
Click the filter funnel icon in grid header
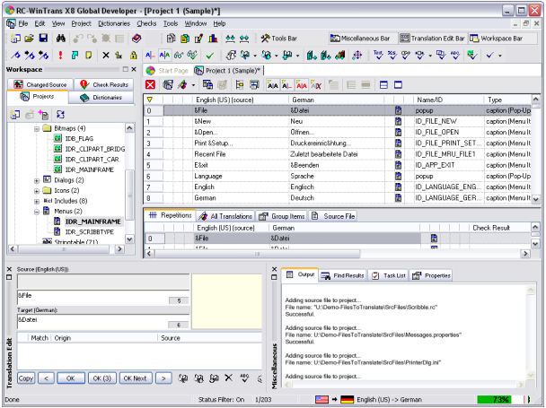click(150, 100)
